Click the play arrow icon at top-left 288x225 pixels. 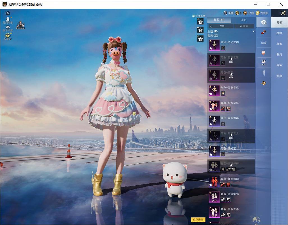tap(8, 13)
